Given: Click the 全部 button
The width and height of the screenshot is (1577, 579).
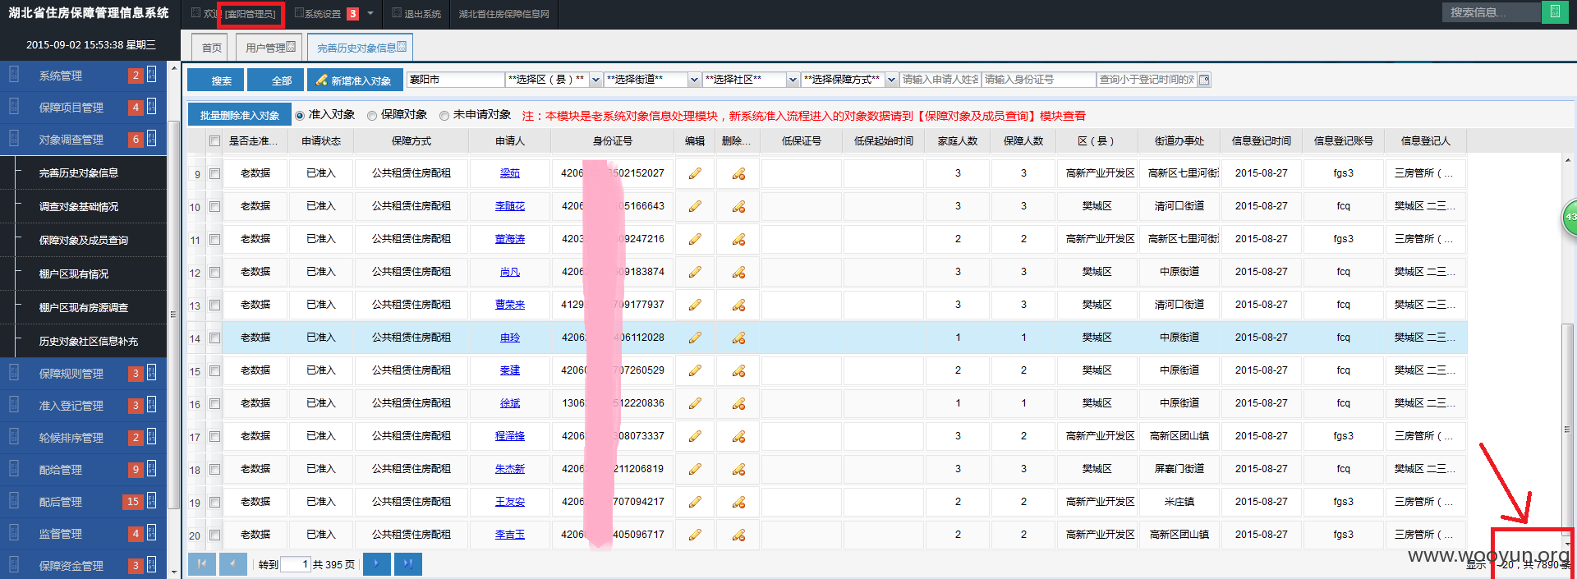Looking at the screenshot, I should coord(275,80).
